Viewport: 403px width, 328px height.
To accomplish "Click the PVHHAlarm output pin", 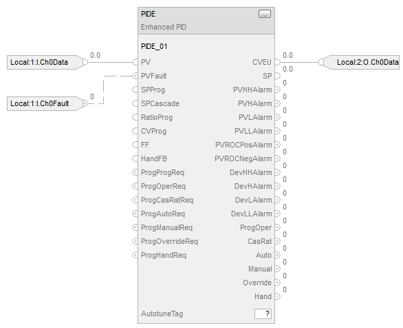I will (277, 90).
